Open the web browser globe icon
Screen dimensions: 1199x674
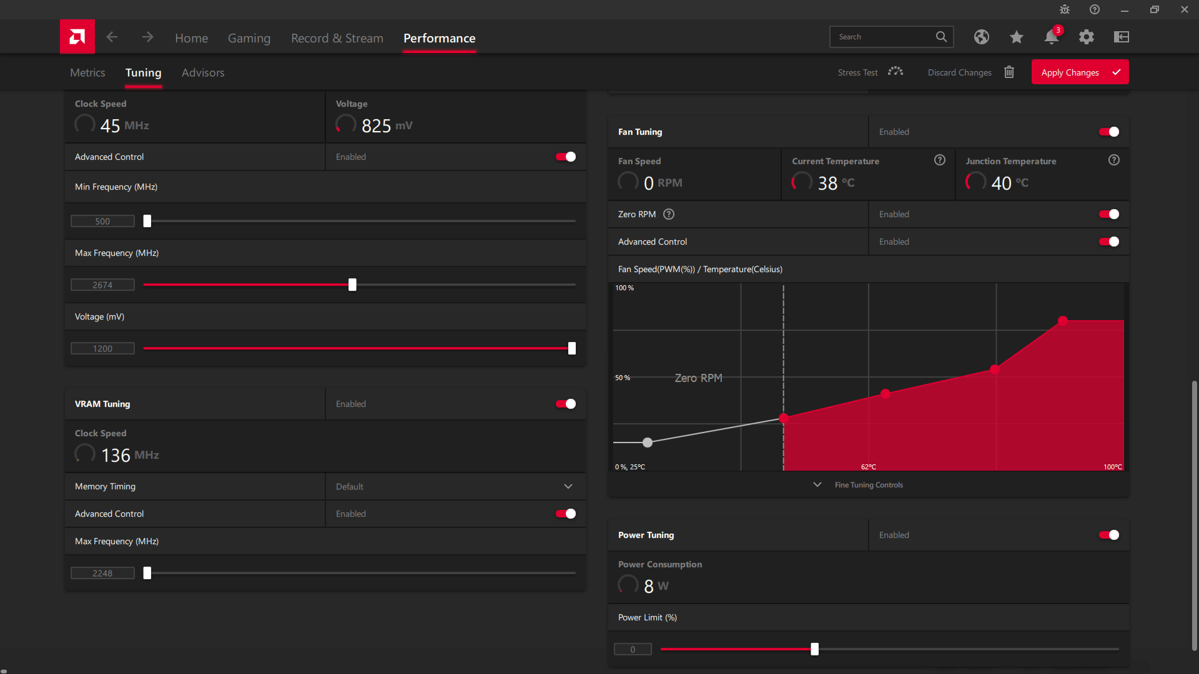pyautogui.click(x=982, y=37)
